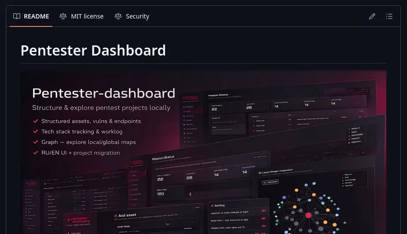Click 'Tech stack tracking & worklog' line
The height and width of the screenshot is (234, 407).
point(82,131)
